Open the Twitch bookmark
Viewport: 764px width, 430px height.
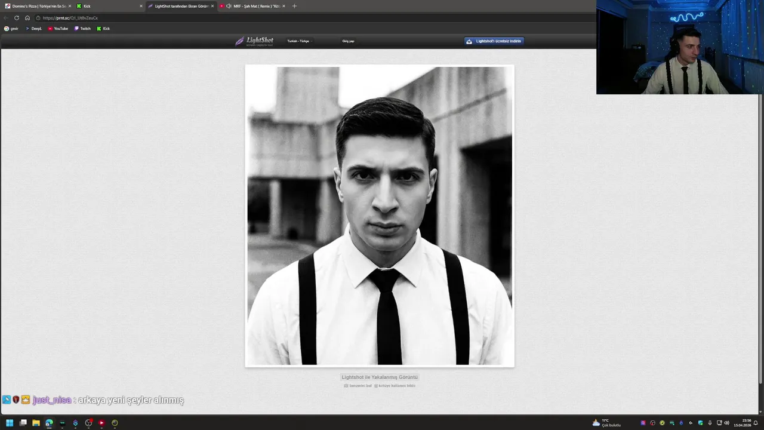(82, 29)
